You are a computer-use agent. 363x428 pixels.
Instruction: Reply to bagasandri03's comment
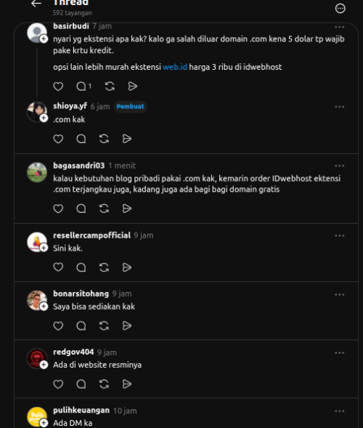pos(81,209)
